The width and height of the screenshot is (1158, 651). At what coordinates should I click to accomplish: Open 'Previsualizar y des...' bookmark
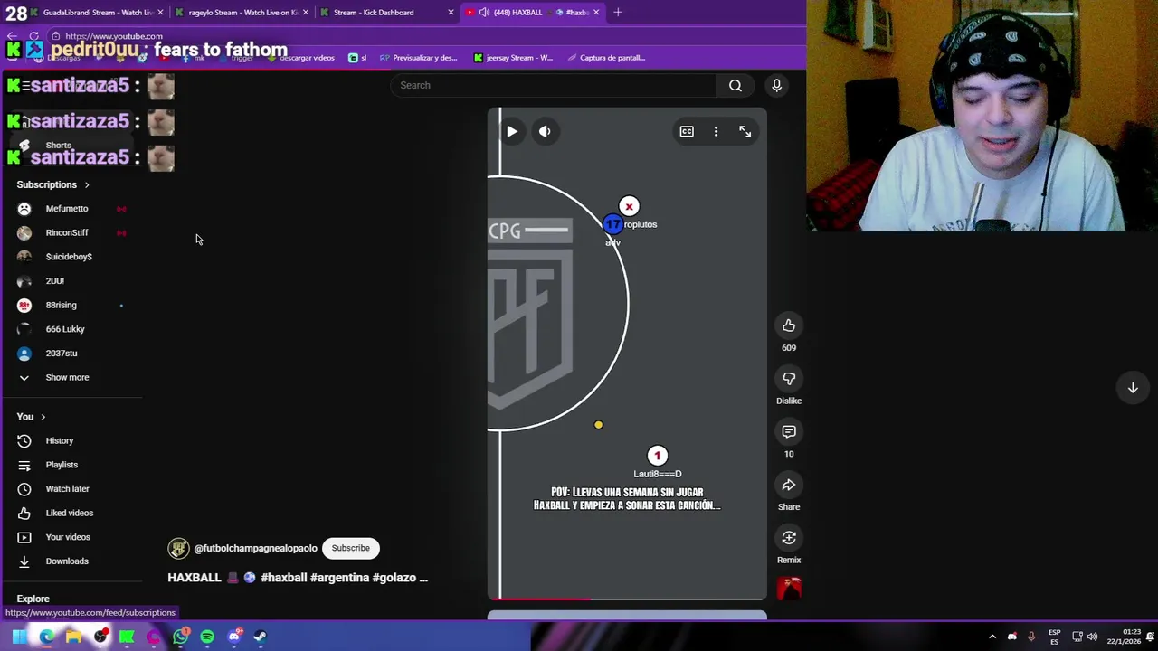(418, 58)
